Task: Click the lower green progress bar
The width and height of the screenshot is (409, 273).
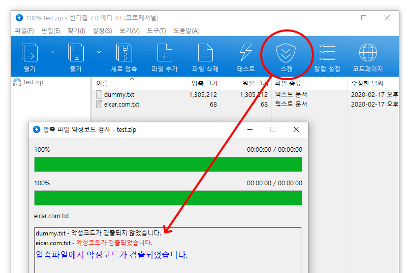Action: tap(168, 198)
